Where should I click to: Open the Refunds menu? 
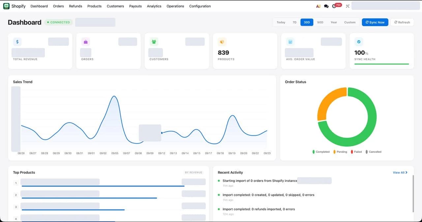[x=75, y=6]
